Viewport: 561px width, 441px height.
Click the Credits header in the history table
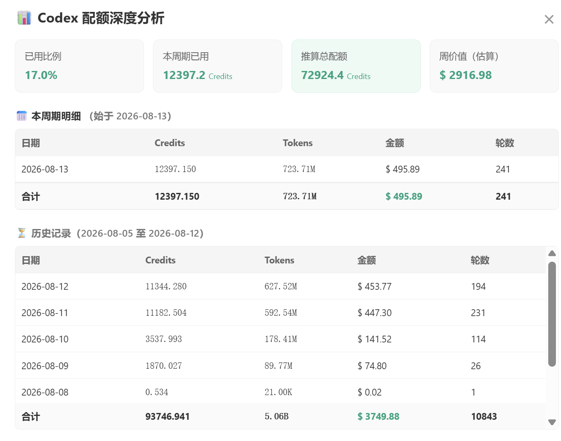click(160, 260)
